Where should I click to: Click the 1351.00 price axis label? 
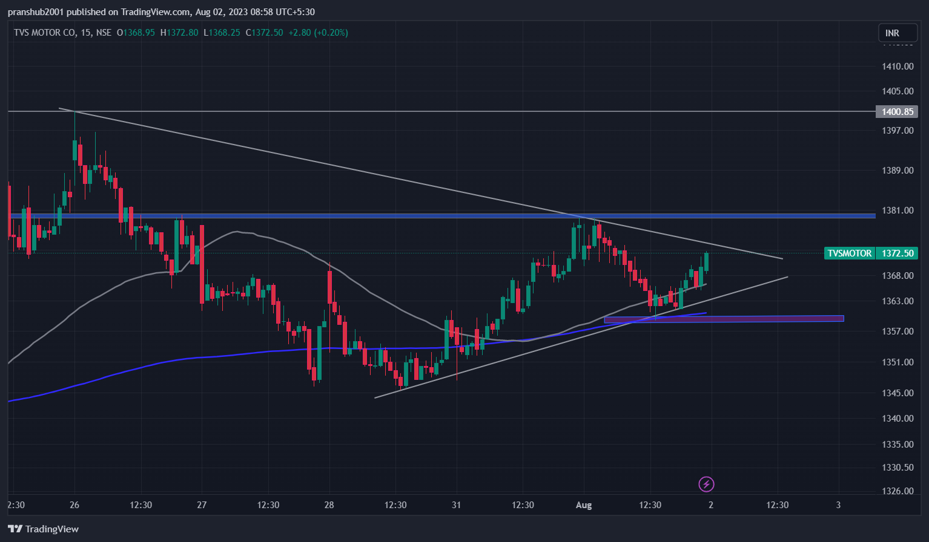point(898,362)
